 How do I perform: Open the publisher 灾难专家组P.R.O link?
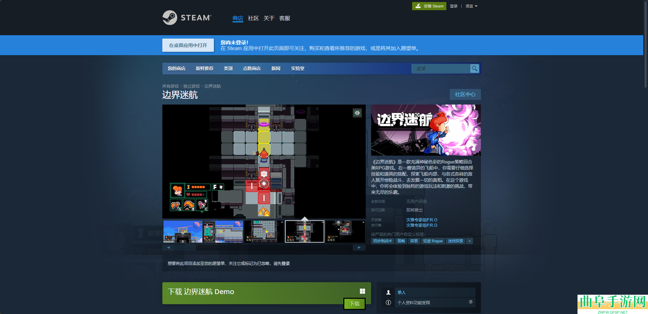pos(422,225)
